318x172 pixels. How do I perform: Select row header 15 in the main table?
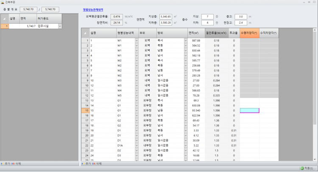tap(85, 110)
